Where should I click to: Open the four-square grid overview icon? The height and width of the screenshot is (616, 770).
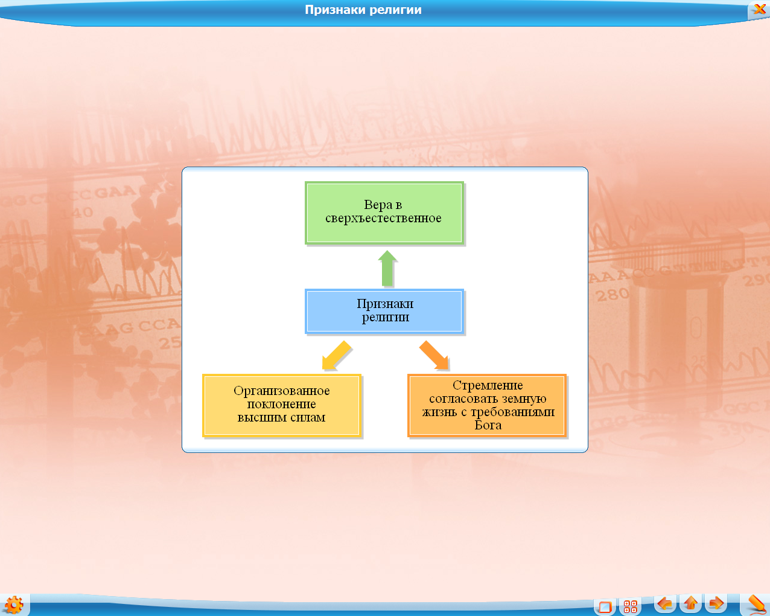pyautogui.click(x=631, y=607)
